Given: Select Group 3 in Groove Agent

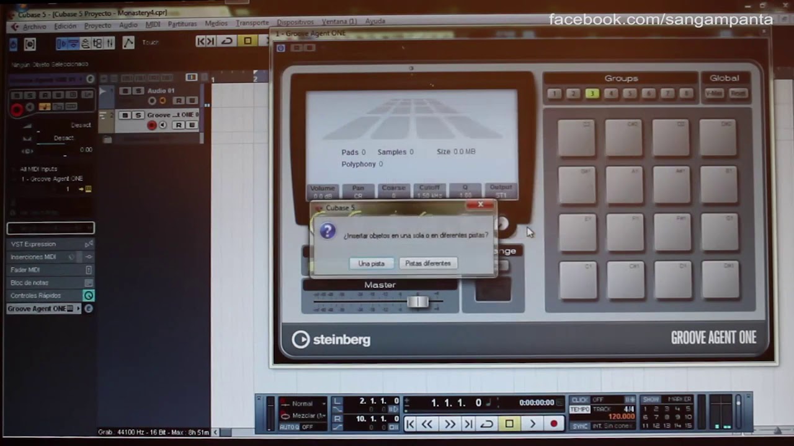Looking at the screenshot, I should coord(592,94).
